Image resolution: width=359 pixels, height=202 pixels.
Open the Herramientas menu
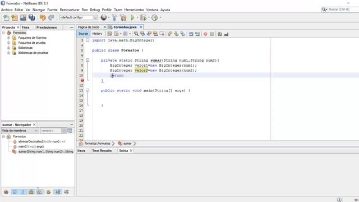tap(134, 10)
